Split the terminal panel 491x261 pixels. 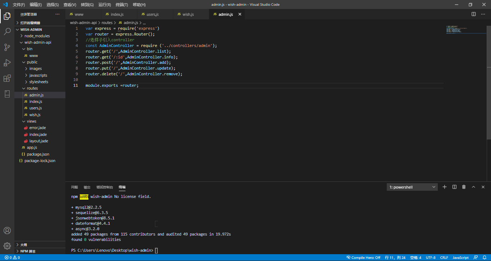454,187
